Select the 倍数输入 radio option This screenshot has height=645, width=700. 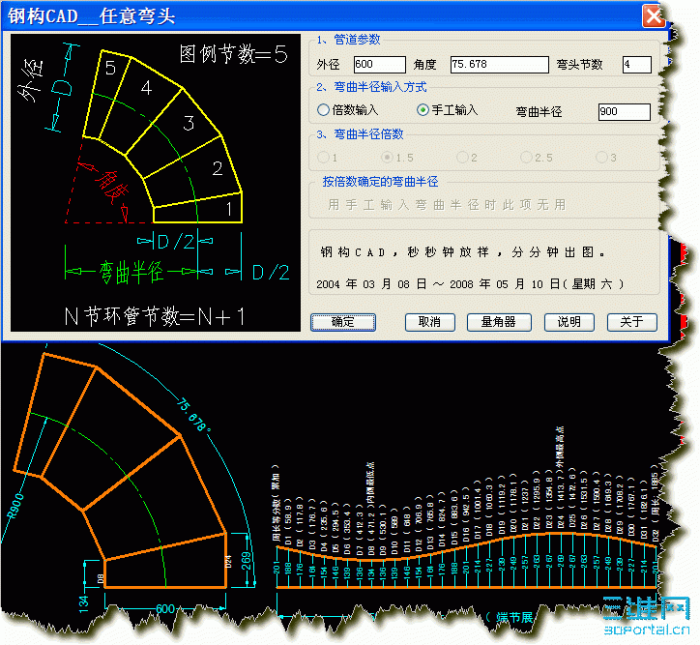coord(348,110)
